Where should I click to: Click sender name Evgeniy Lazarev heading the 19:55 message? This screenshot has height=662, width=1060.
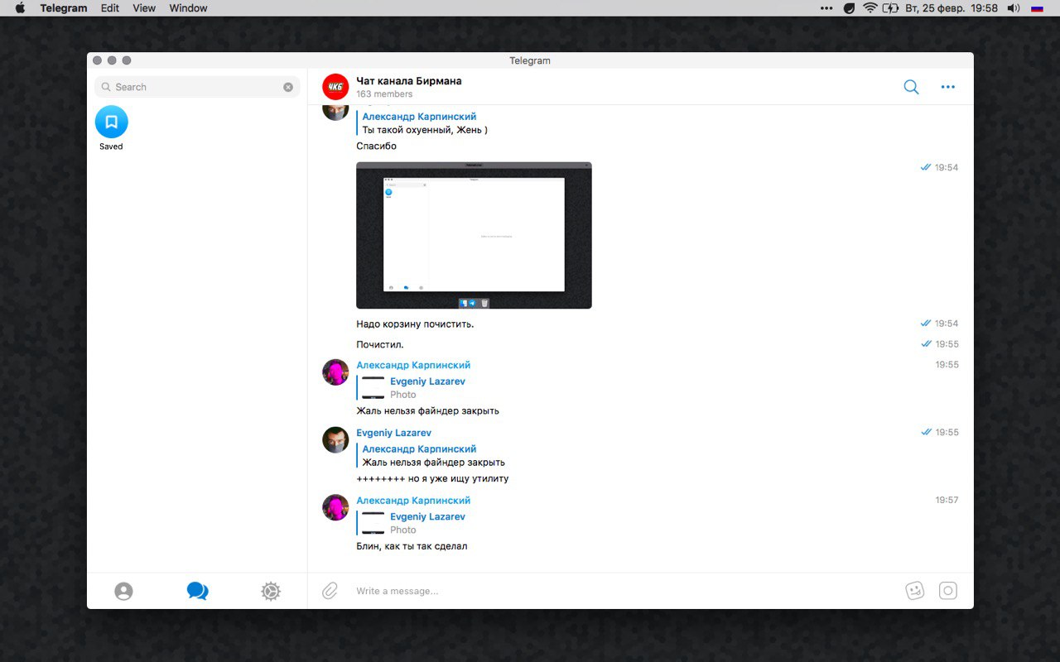pyautogui.click(x=393, y=433)
